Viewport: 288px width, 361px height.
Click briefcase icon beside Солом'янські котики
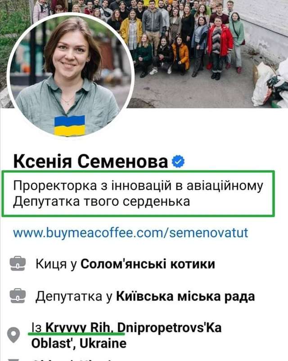point(18,263)
